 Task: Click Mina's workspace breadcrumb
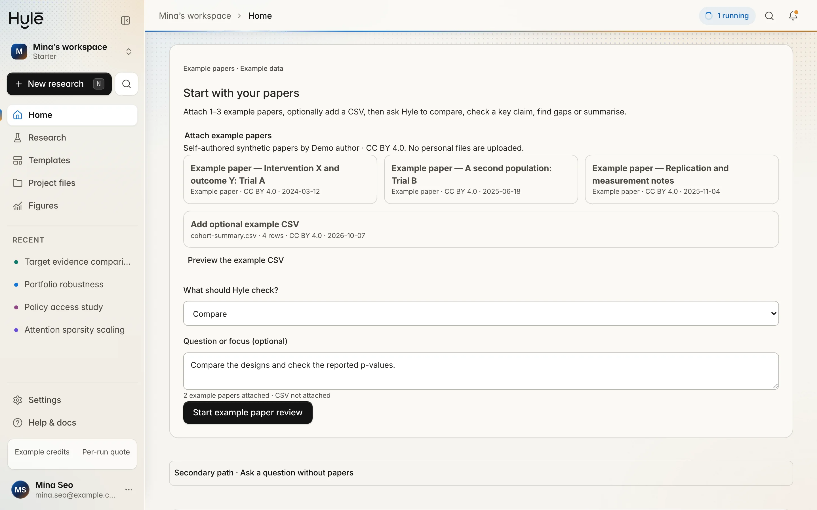(x=195, y=16)
